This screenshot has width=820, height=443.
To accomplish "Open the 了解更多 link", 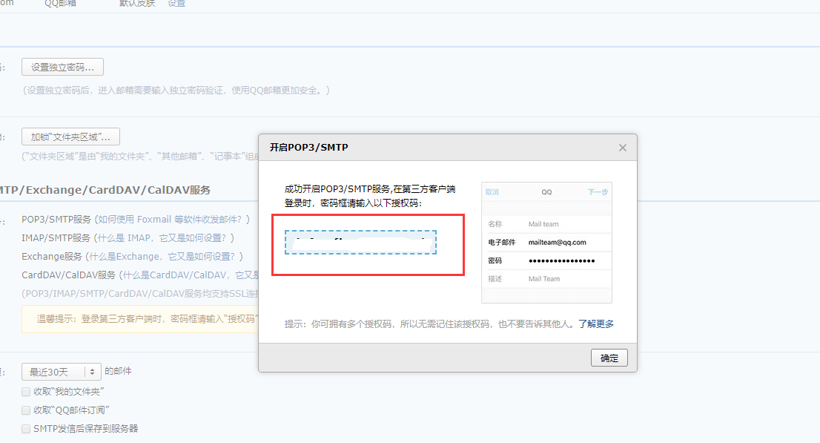I will 596,324.
